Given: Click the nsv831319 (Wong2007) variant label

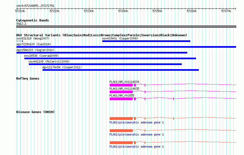Looking at the screenshot, I should click(x=33, y=38).
